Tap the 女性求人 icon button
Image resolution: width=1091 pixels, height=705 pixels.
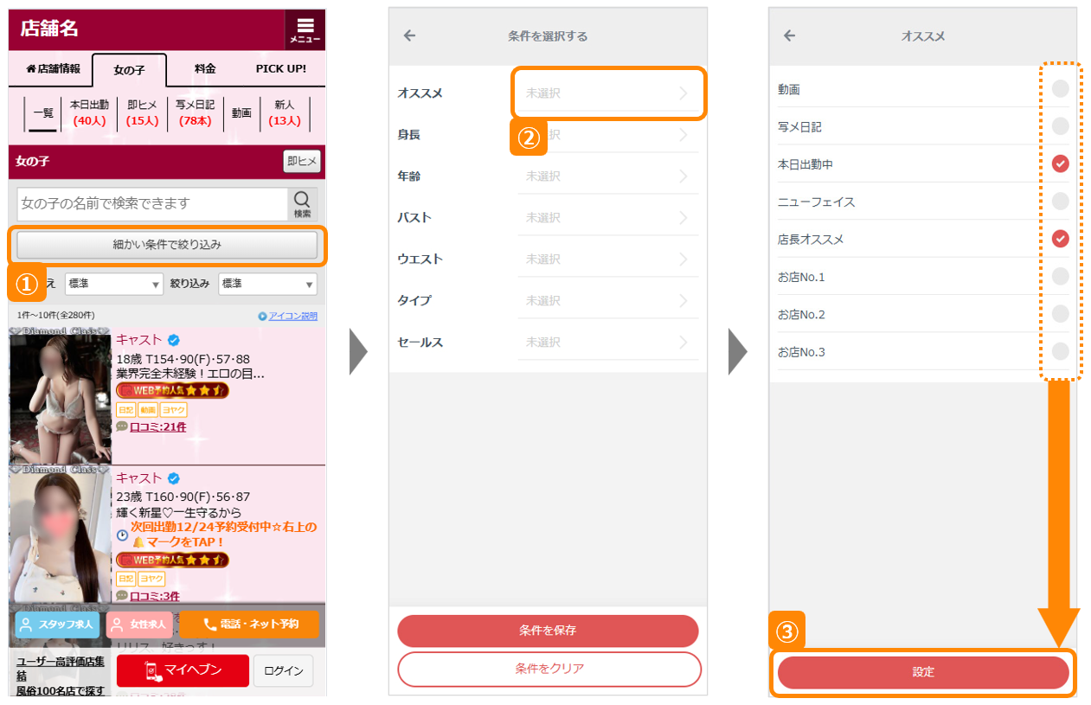click(139, 625)
